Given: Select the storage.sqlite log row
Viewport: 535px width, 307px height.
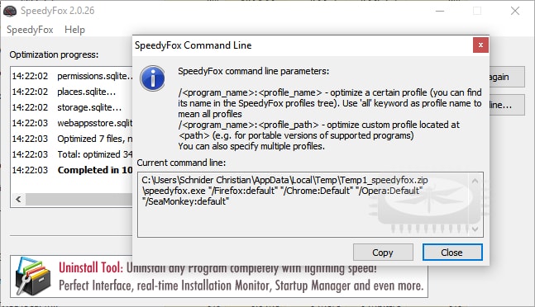Looking at the screenshot, I should 72,107.
